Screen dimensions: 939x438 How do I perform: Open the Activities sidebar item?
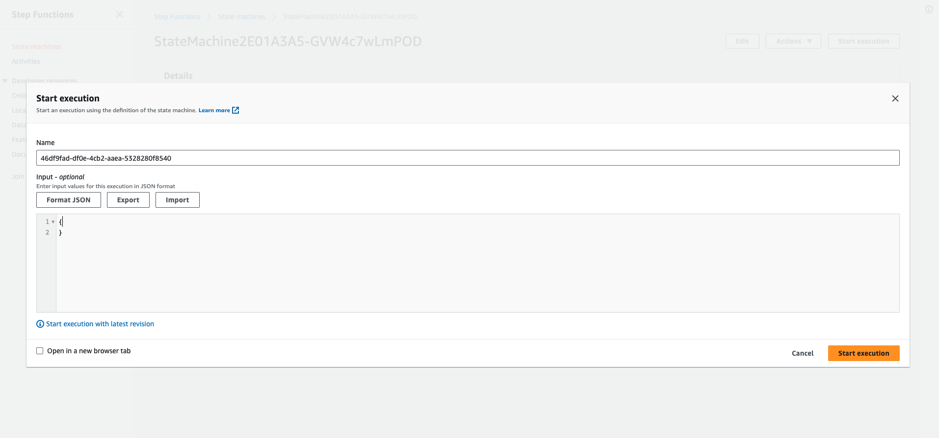tap(26, 61)
